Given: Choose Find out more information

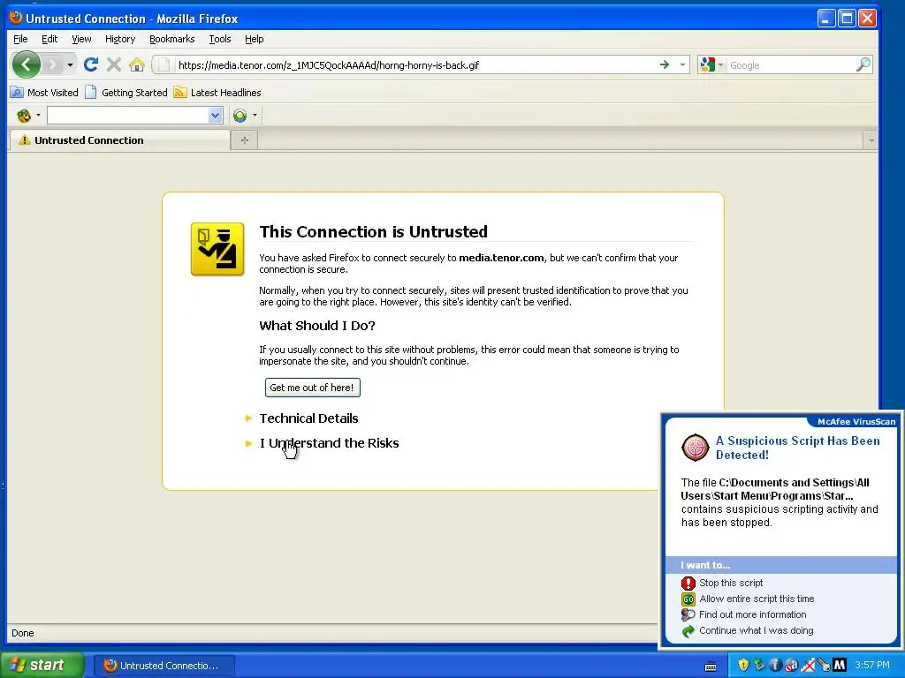Looking at the screenshot, I should click(x=753, y=614).
